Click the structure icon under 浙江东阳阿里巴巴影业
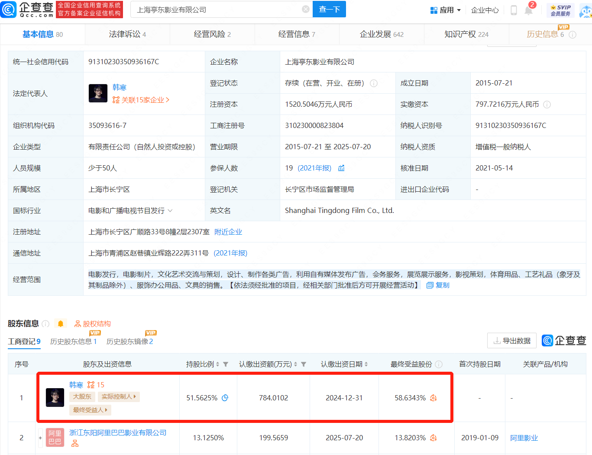592x455 pixels. click(75, 443)
